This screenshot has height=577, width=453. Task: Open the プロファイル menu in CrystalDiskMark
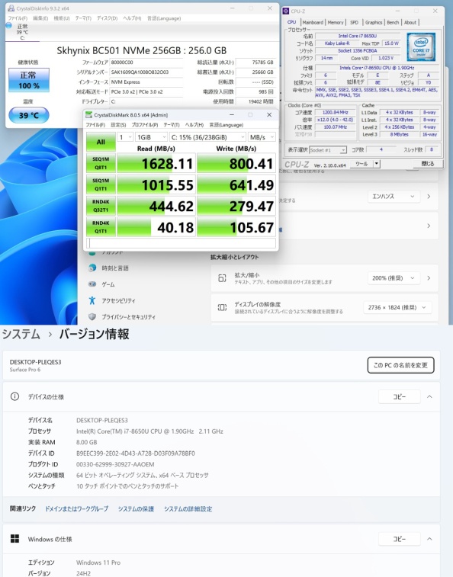pyautogui.click(x=145, y=125)
